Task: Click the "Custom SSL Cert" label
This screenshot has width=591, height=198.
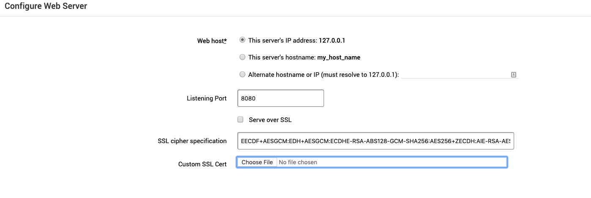Action: [202, 164]
